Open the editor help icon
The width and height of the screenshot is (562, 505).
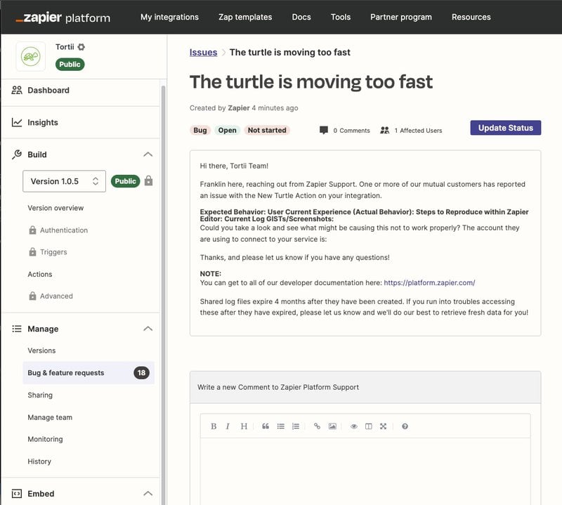click(x=405, y=426)
